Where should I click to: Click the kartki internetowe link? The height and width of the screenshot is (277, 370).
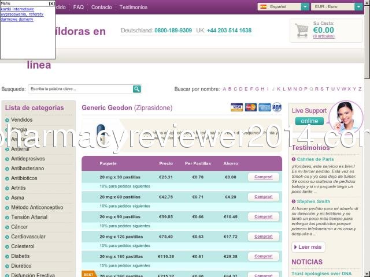(x=17, y=9)
